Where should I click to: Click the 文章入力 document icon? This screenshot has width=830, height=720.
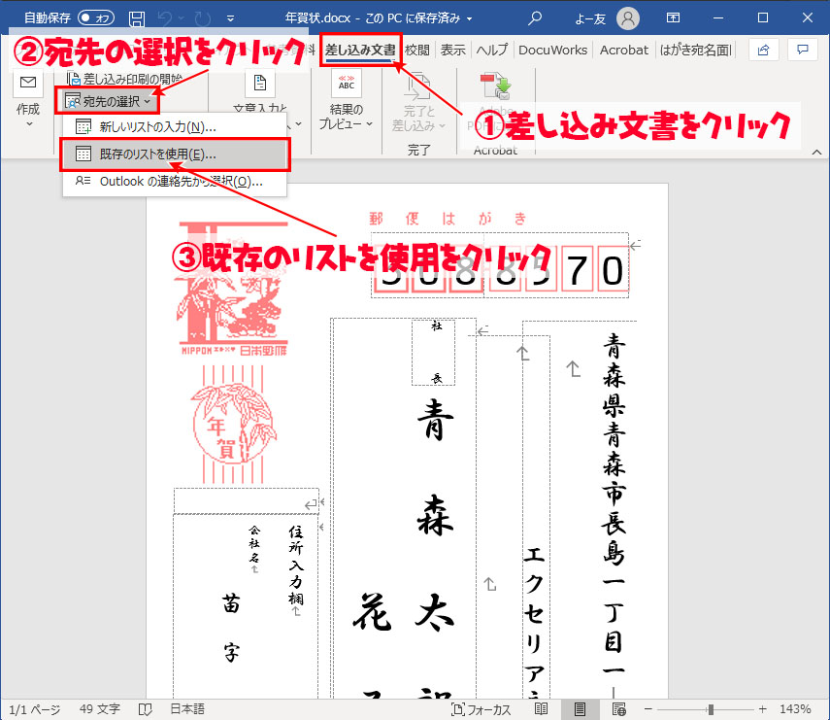pyautogui.click(x=260, y=84)
